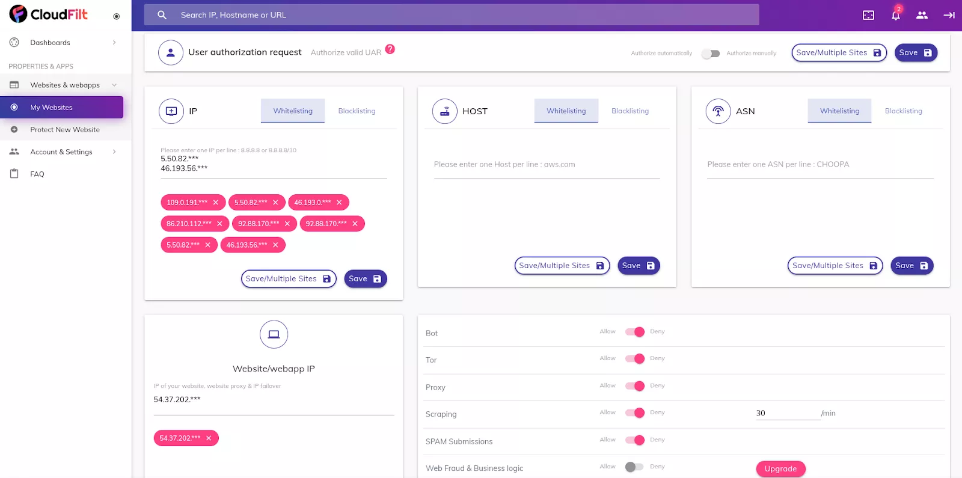Click the sidebar pin radio icon
962x478 pixels.
(117, 16)
